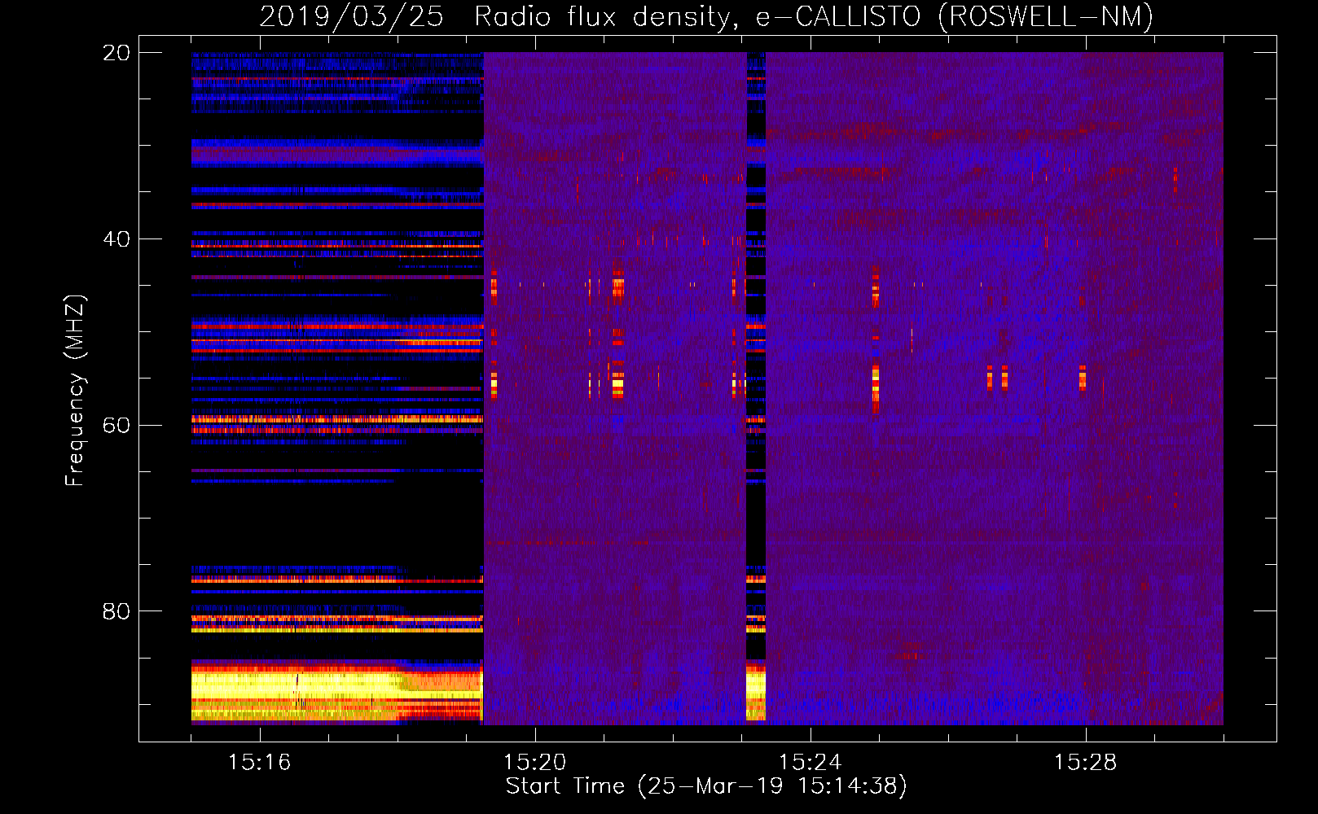This screenshot has height=814, width=1318.
Task: Click the 15:16 time tick label
Action: (259, 763)
